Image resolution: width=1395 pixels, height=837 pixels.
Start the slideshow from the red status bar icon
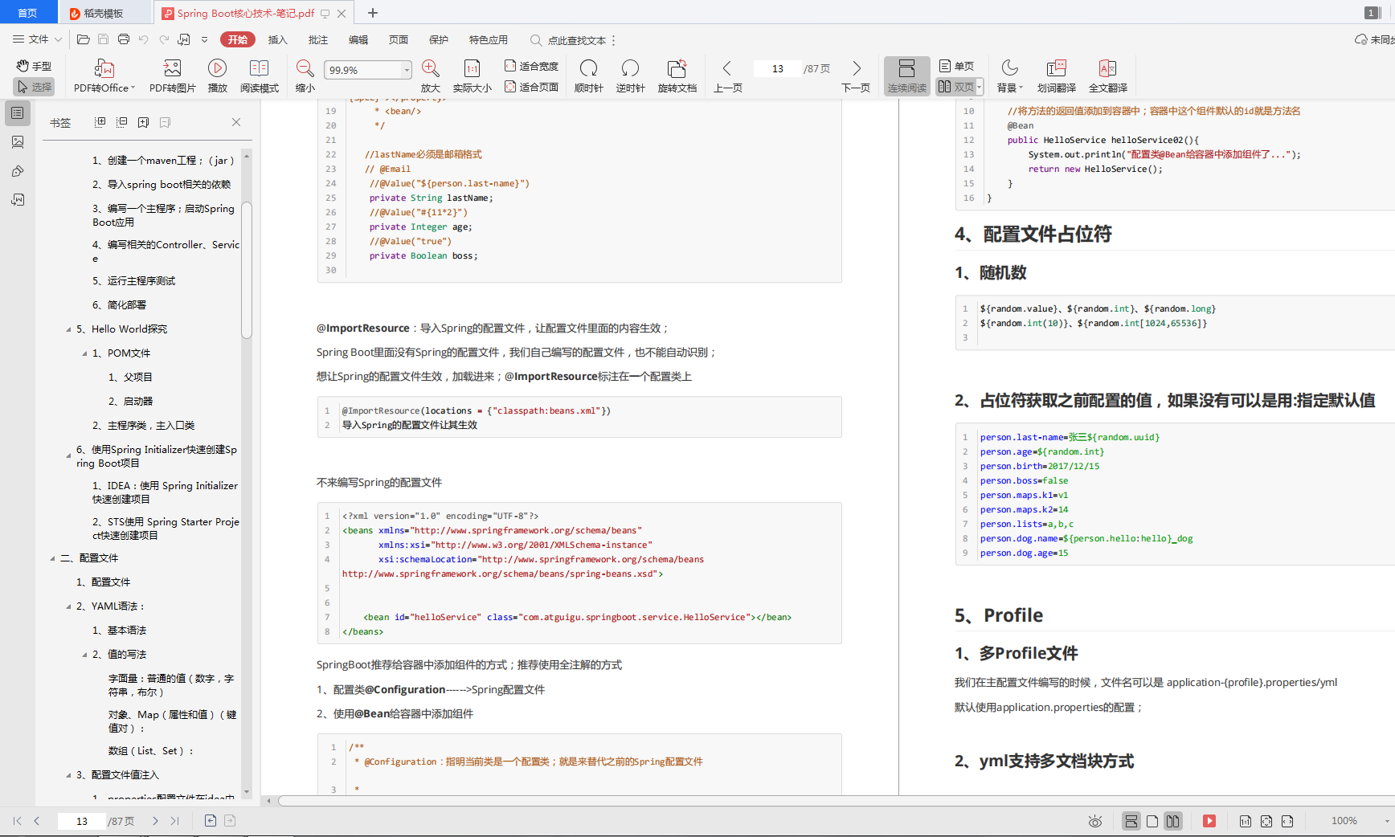coord(1209,821)
